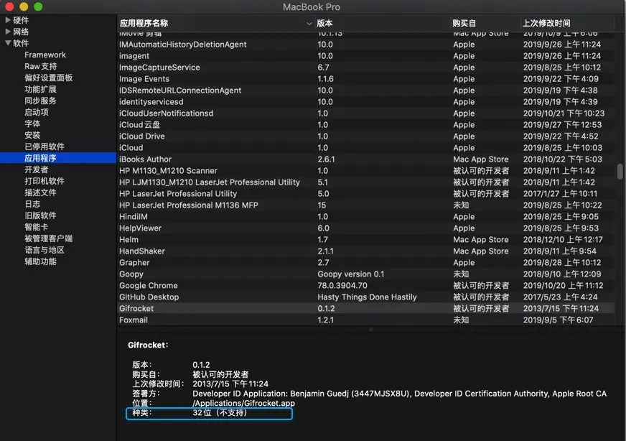The image size is (626, 441).
Task: Select 同步服务 sidebar item
Action: 40,101
